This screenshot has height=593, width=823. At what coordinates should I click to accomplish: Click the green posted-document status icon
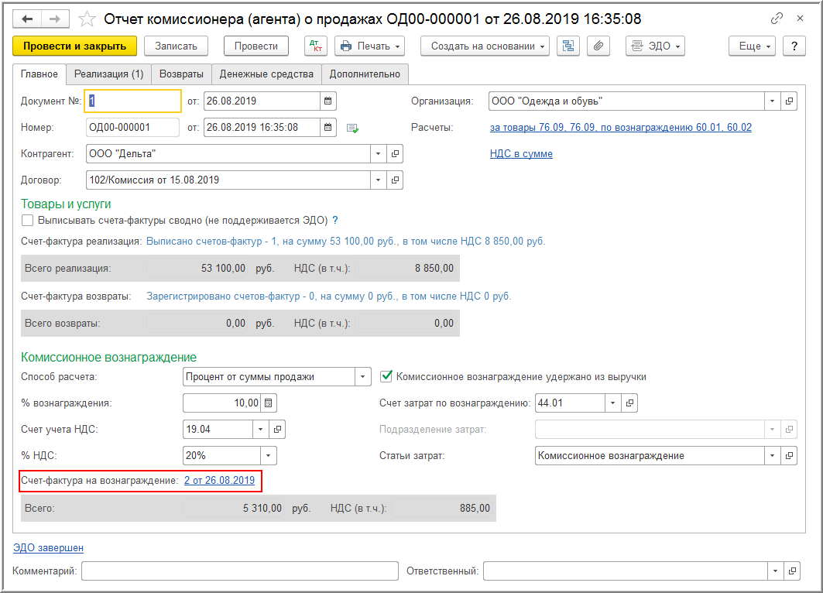[352, 128]
